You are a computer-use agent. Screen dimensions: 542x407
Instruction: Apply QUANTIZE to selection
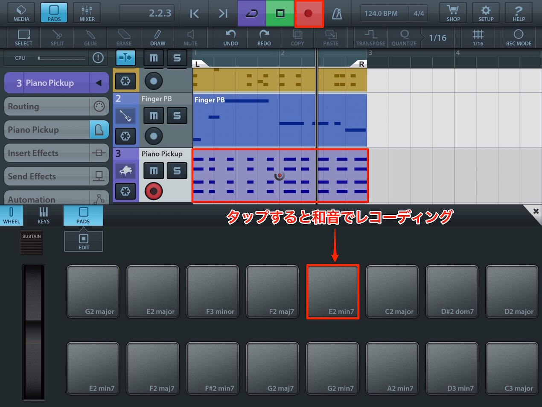tap(404, 38)
